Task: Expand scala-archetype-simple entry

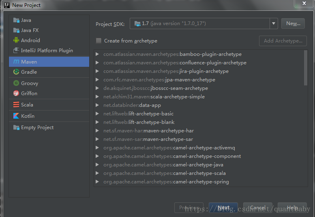Action: [97, 97]
